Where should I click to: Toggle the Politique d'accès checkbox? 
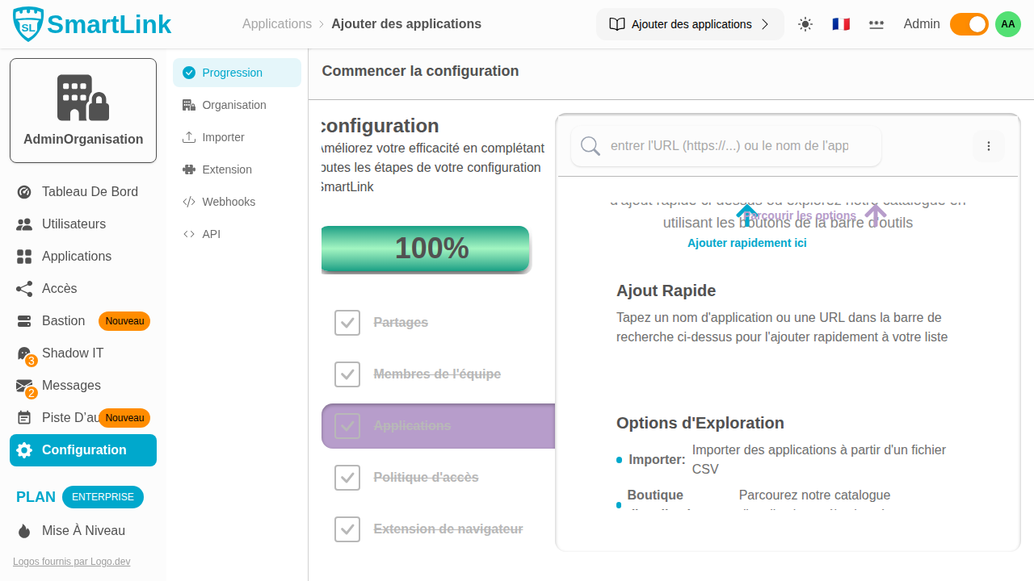(347, 478)
